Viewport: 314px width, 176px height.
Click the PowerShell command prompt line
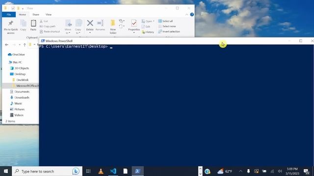pyautogui.click(x=76, y=46)
